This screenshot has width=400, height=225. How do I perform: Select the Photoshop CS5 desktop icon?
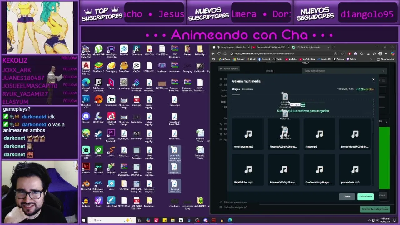[x=86, y=102]
